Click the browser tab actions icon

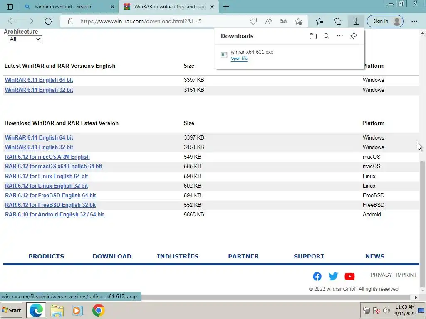10,7
